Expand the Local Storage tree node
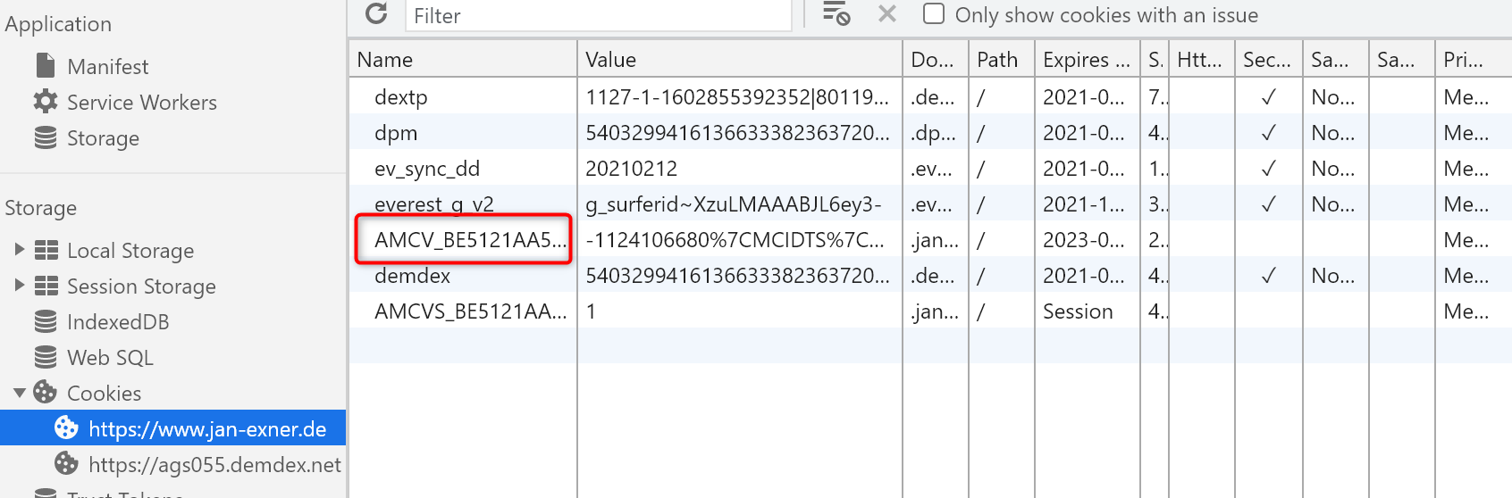Screen dimensions: 1512x498 [x=20, y=250]
